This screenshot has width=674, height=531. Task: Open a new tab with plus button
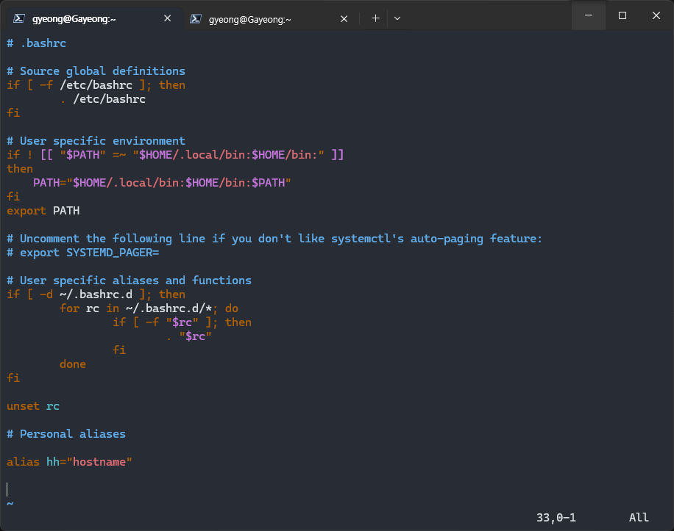(x=375, y=18)
